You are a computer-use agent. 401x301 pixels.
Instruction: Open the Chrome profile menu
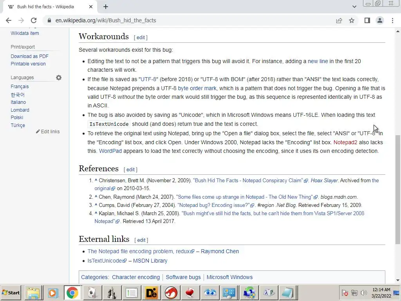[x=380, y=20]
